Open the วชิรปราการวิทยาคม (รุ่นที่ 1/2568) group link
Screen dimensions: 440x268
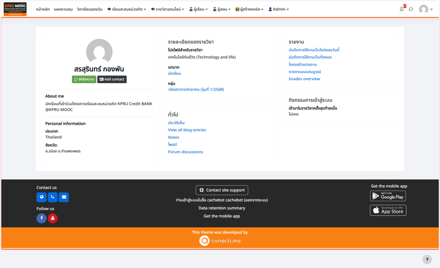[196, 89]
